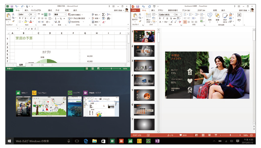Image resolution: width=261 pixels, height=148 pixels.
Task: Open the スライドショー tab in PowerPoint
Action: [x=201, y=10]
